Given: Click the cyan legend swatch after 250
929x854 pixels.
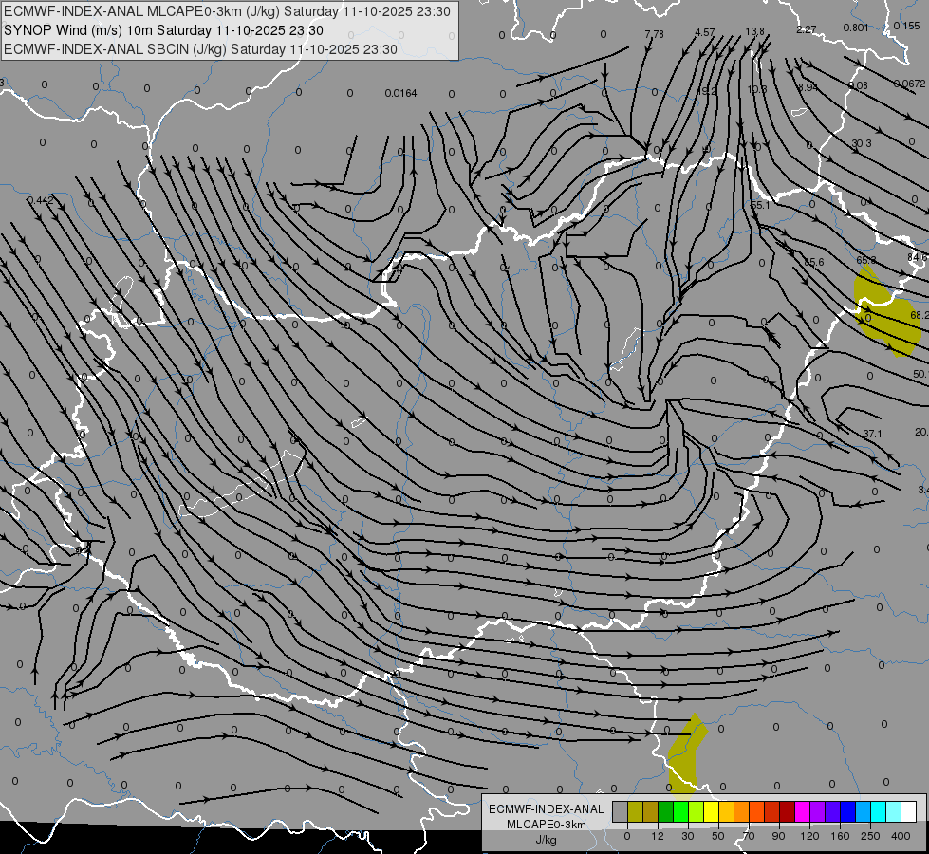Looking at the screenshot, I should [878, 812].
